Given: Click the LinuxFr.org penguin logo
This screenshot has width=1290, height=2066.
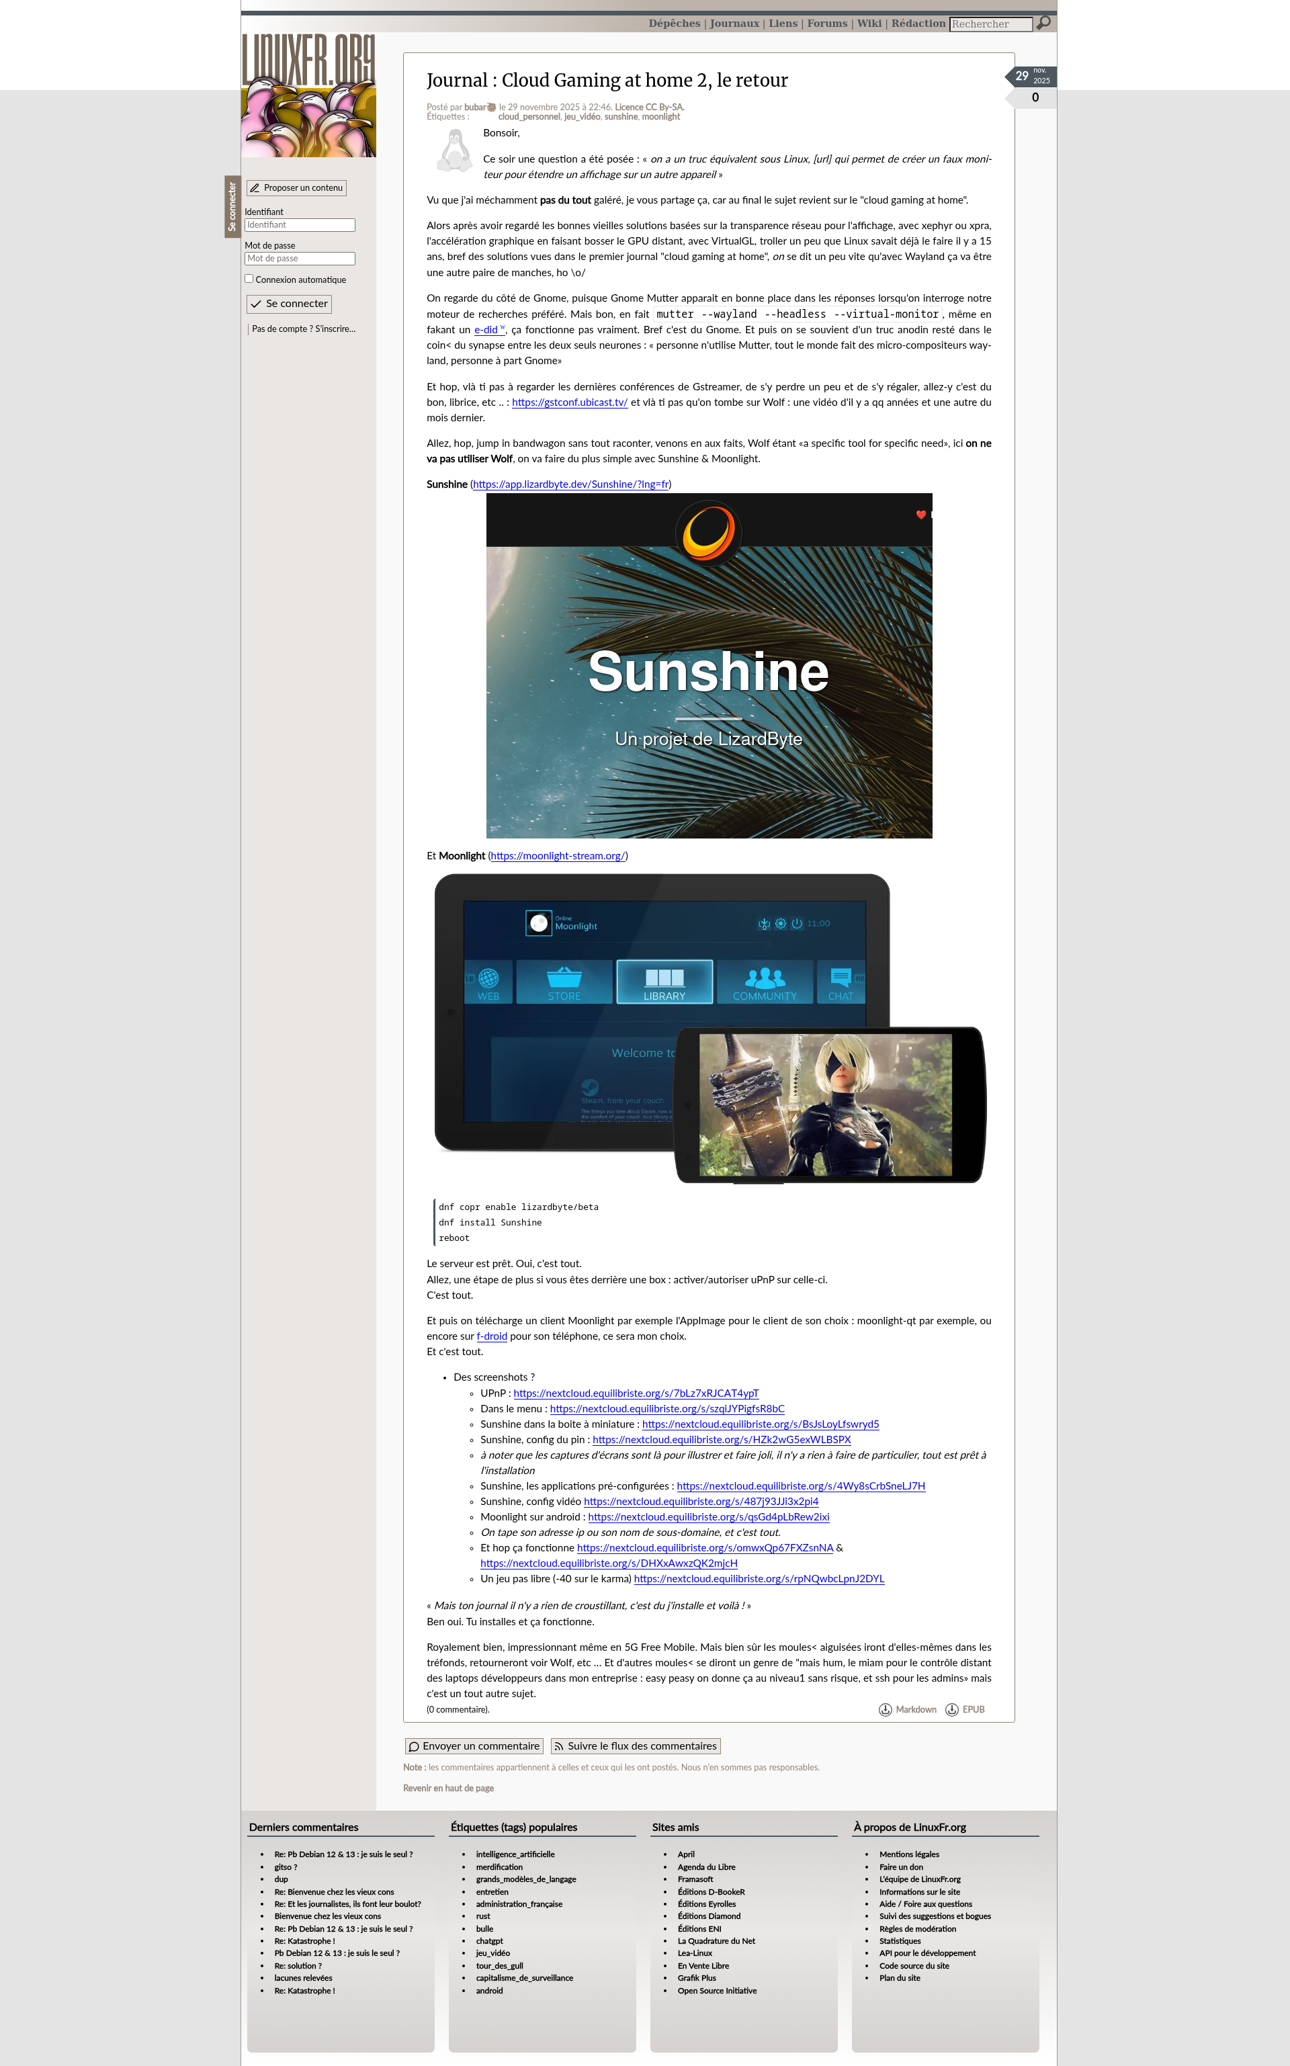Looking at the screenshot, I should [309, 95].
